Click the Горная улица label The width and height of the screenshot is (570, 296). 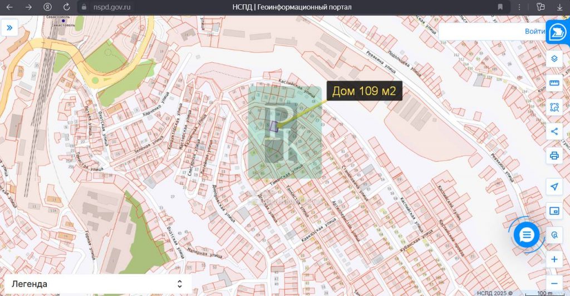(90, 245)
